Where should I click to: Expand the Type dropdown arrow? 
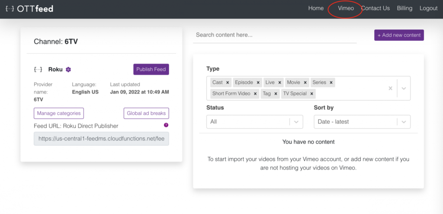click(404, 88)
